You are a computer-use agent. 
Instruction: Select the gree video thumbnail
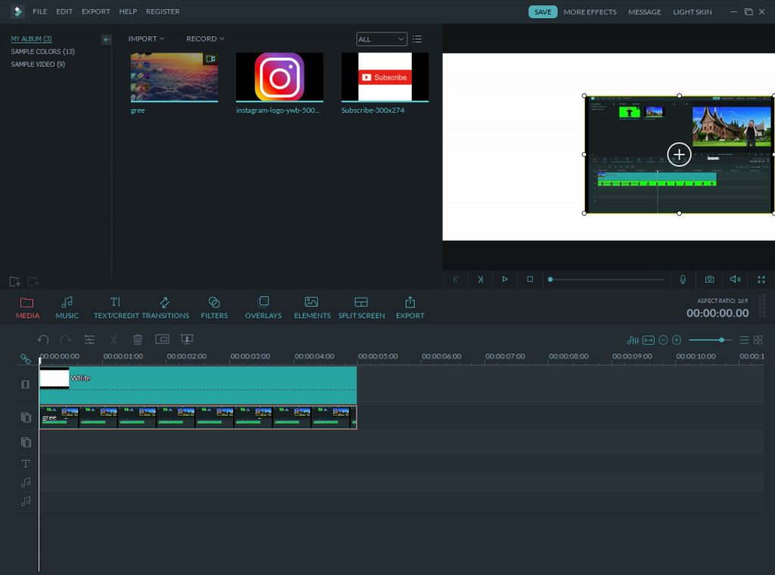[x=174, y=77]
